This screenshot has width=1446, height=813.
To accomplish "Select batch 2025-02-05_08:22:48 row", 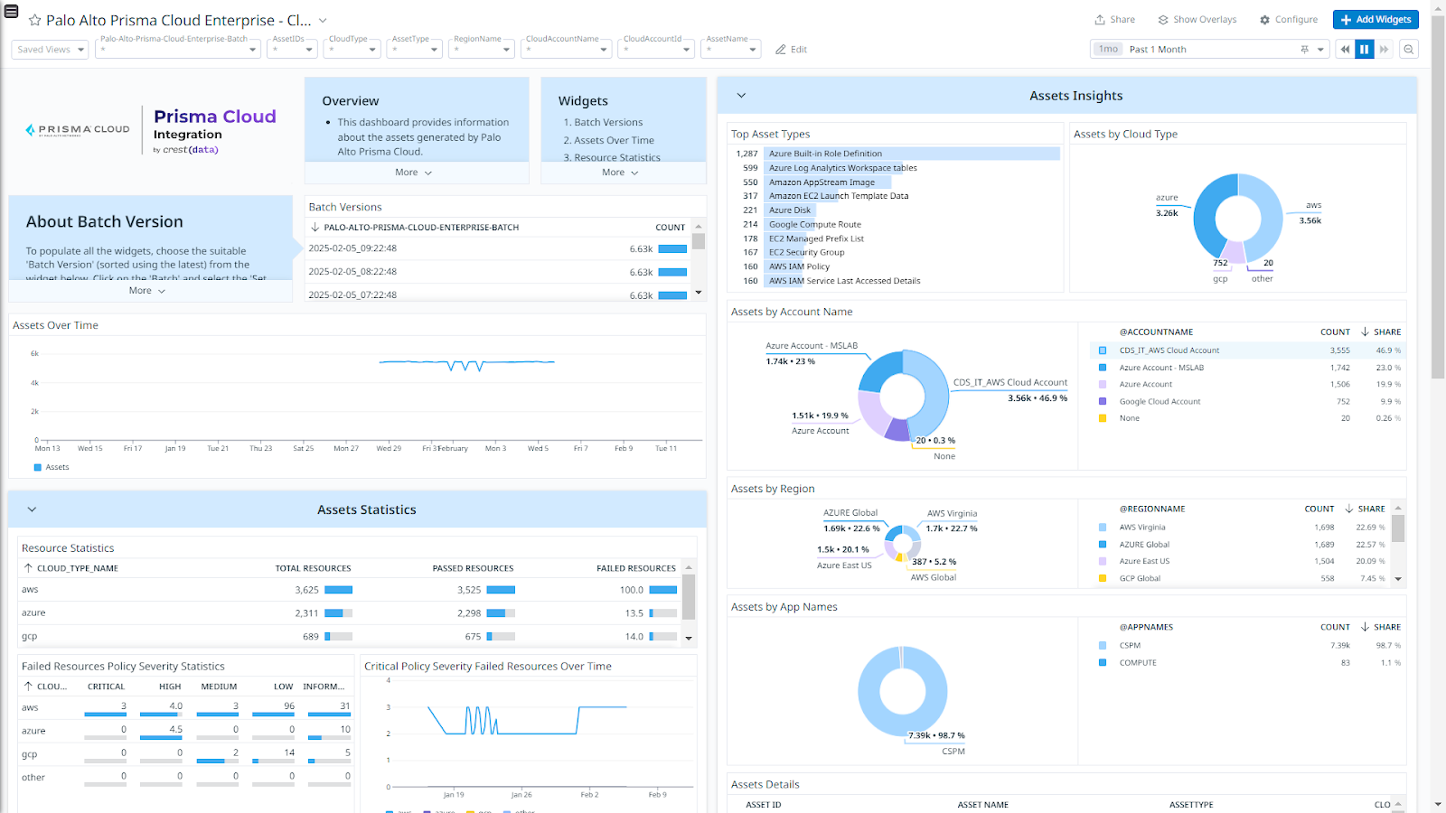I will coord(499,272).
